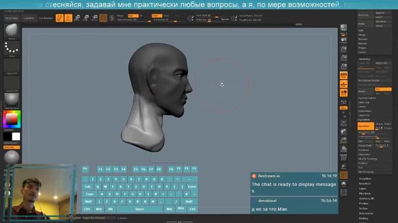Open the Texture Off selector
Image resolution: width=398 pixels, height=223 pixels.
(12, 84)
